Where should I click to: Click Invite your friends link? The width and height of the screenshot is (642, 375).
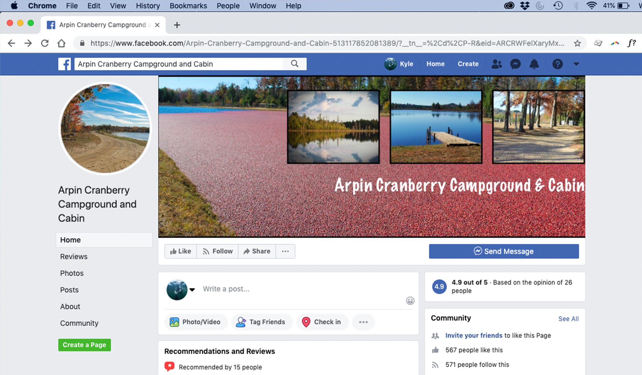click(x=474, y=335)
